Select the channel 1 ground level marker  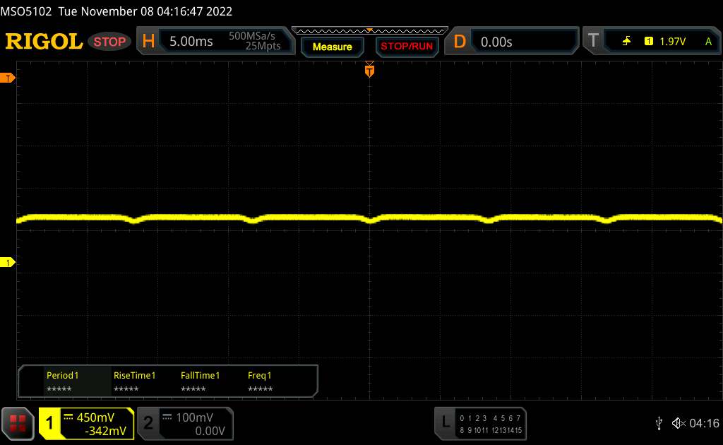tap(7, 262)
